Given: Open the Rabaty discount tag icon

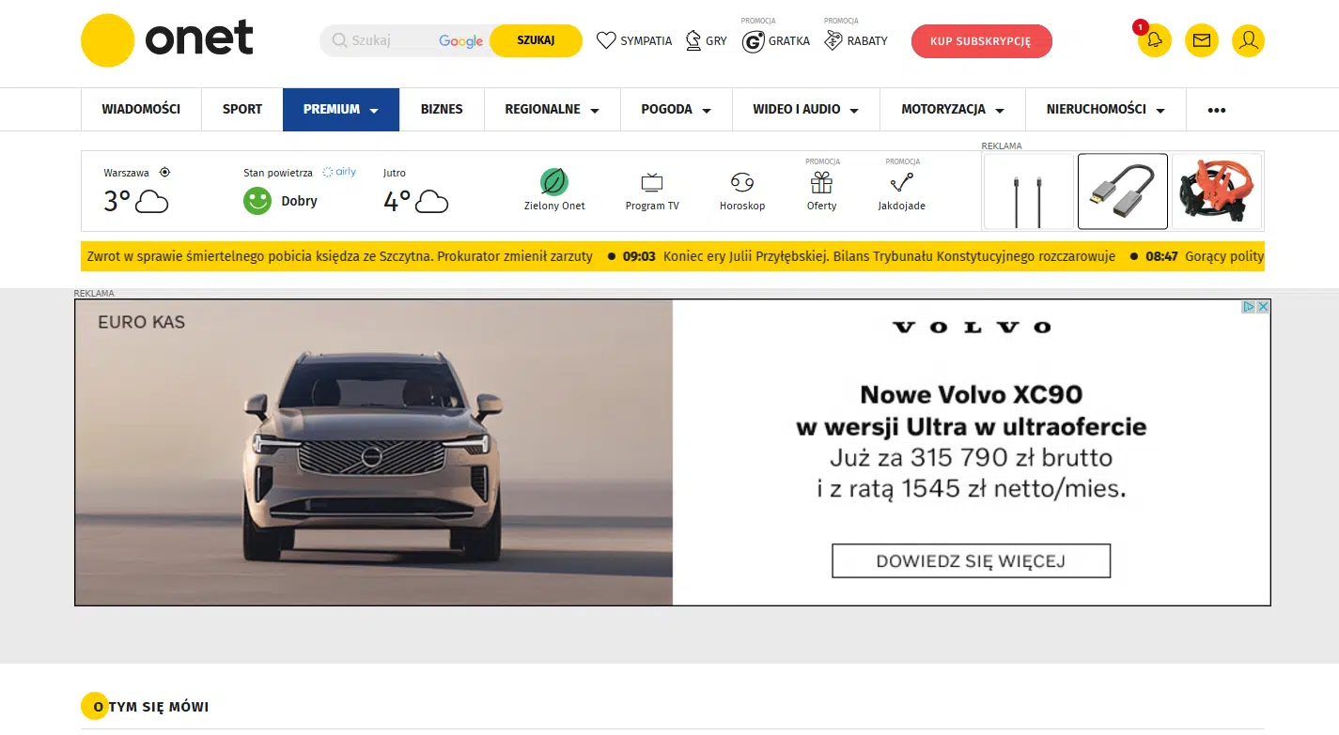Looking at the screenshot, I should (833, 40).
